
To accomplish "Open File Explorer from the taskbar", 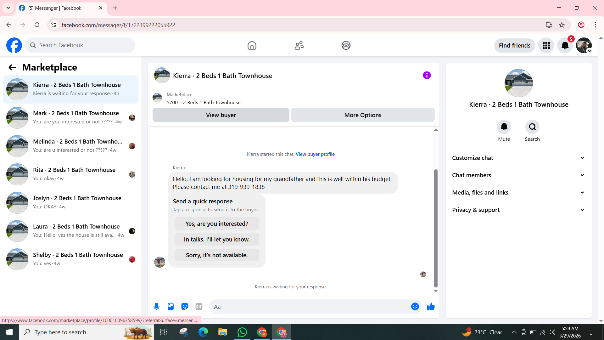I will (x=223, y=332).
